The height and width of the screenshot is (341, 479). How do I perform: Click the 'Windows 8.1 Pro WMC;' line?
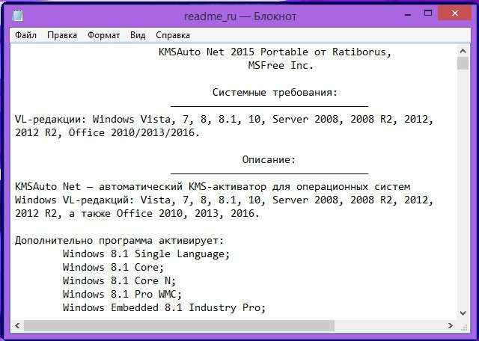click(122, 295)
